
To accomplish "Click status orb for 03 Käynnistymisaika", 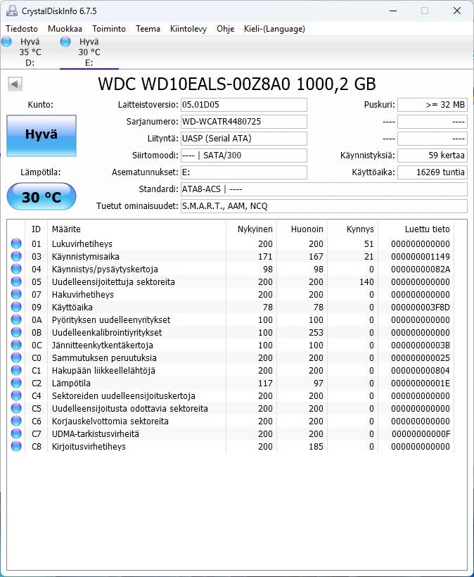I will coord(16,256).
